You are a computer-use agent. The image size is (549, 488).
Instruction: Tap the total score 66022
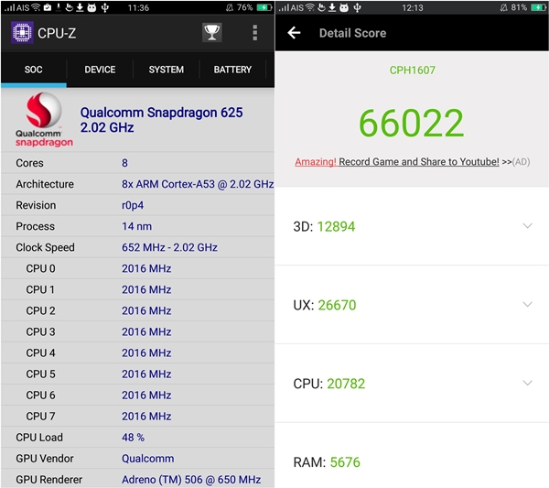point(412,123)
